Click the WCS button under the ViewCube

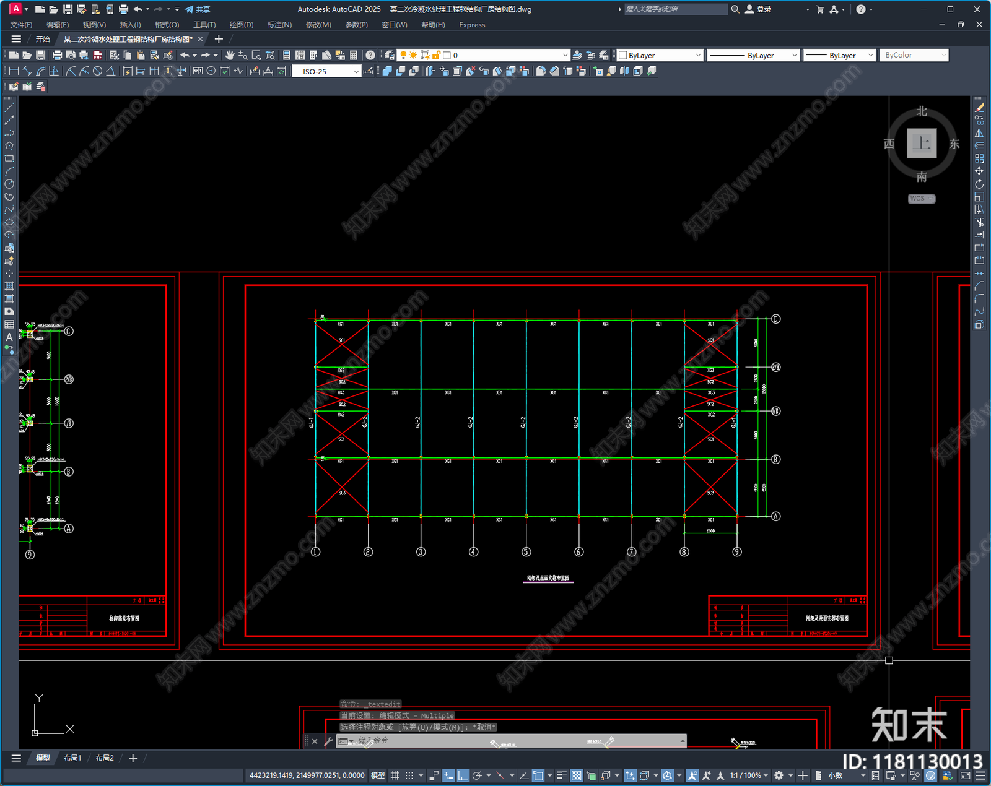922,199
